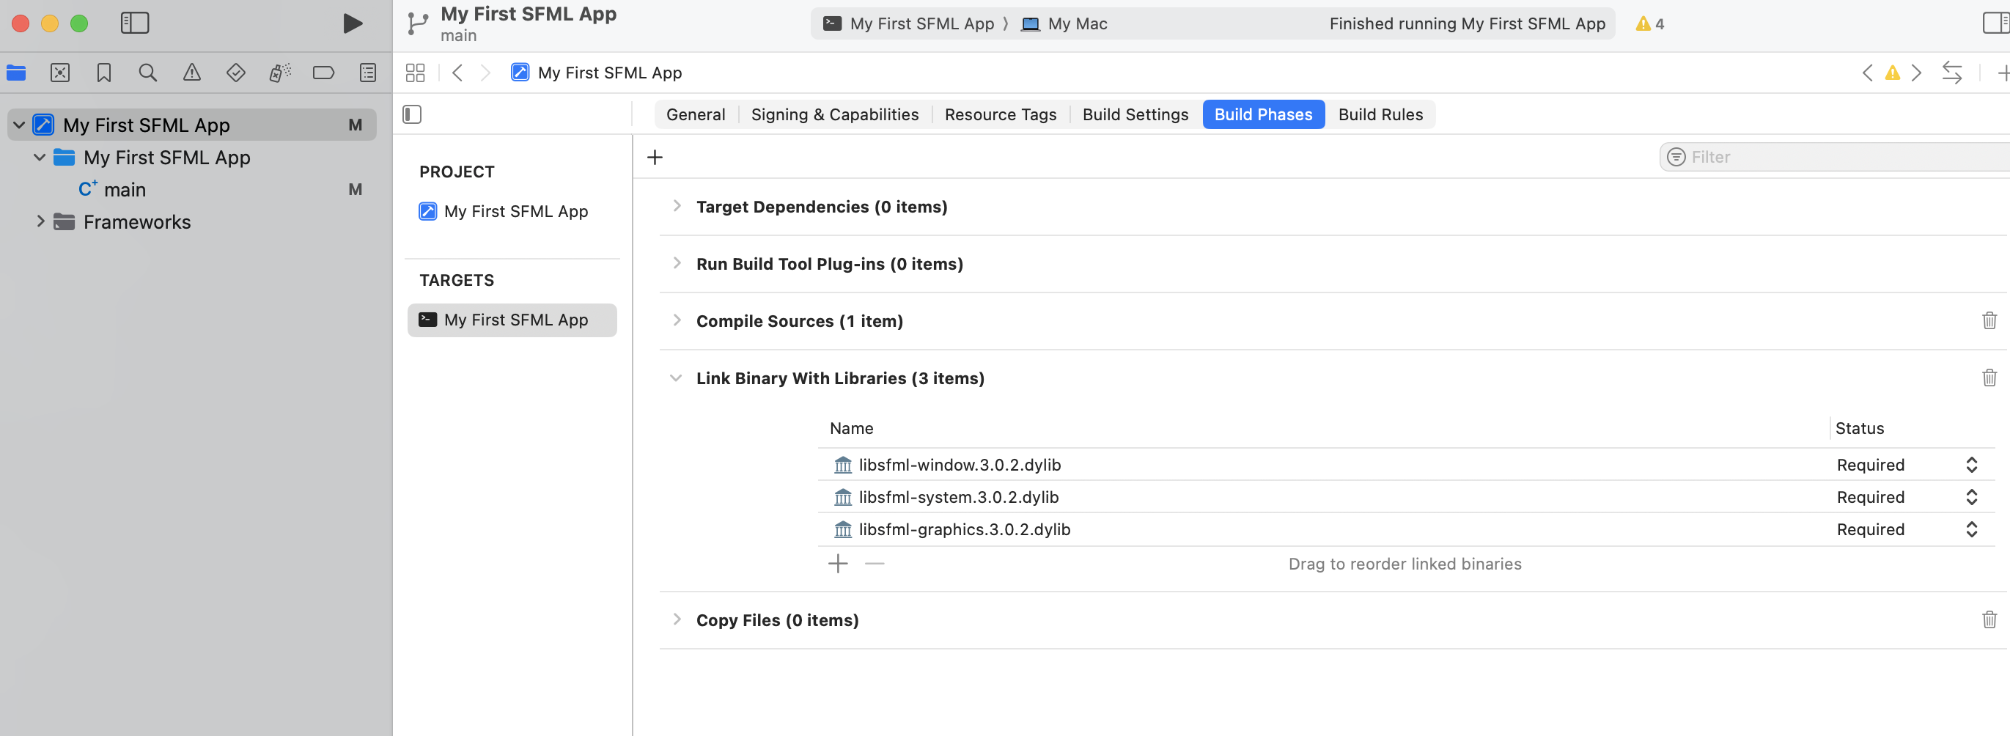Toggle the project editor sidebar button
The image size is (2010, 736).
pos(411,114)
